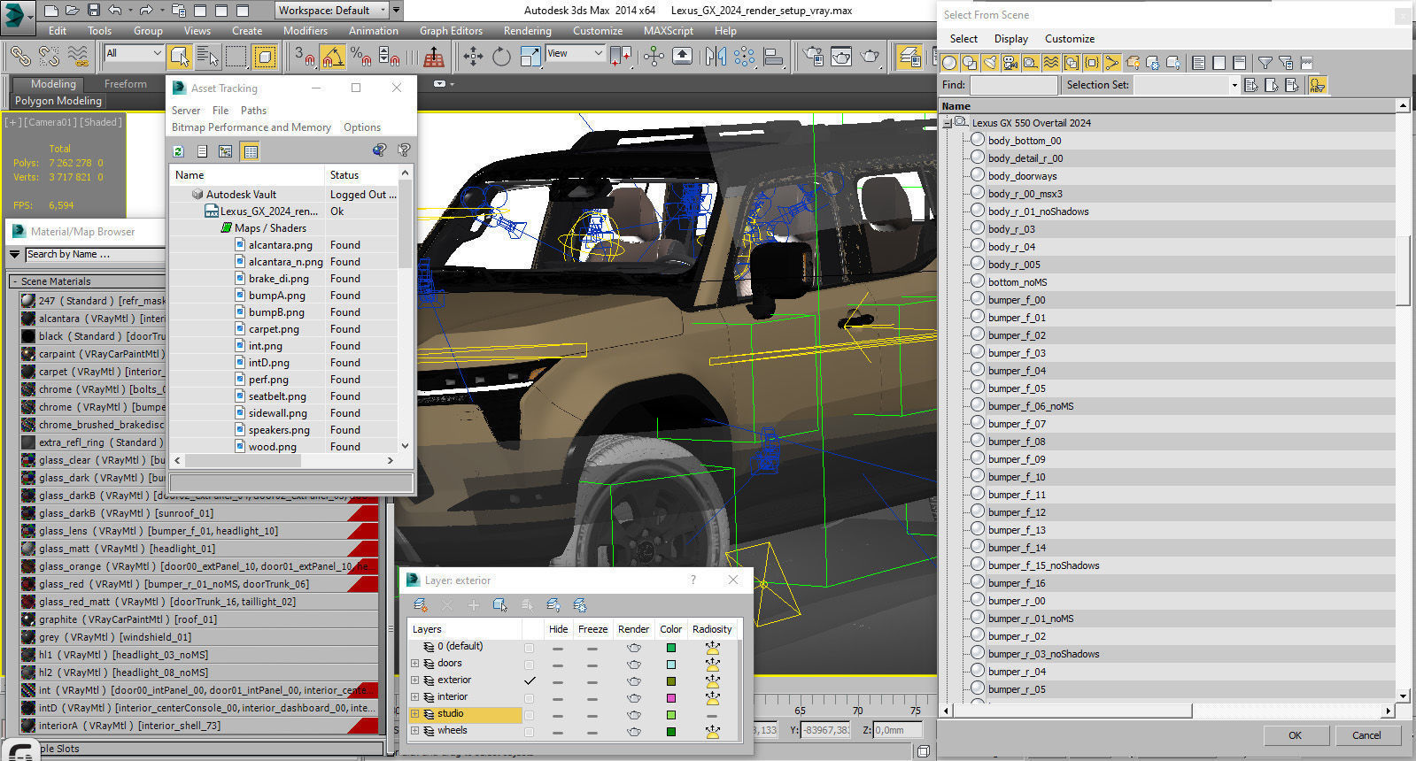Click the Unlink Selection icon
This screenshot has width=1416, height=761.
click(x=49, y=57)
